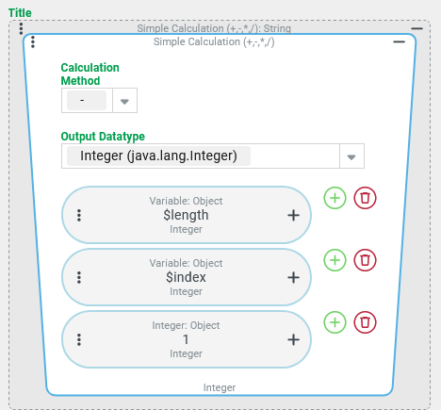This screenshot has width=441, height=410.
Task: Open the $index block drag-handle menu
Action: (79, 277)
